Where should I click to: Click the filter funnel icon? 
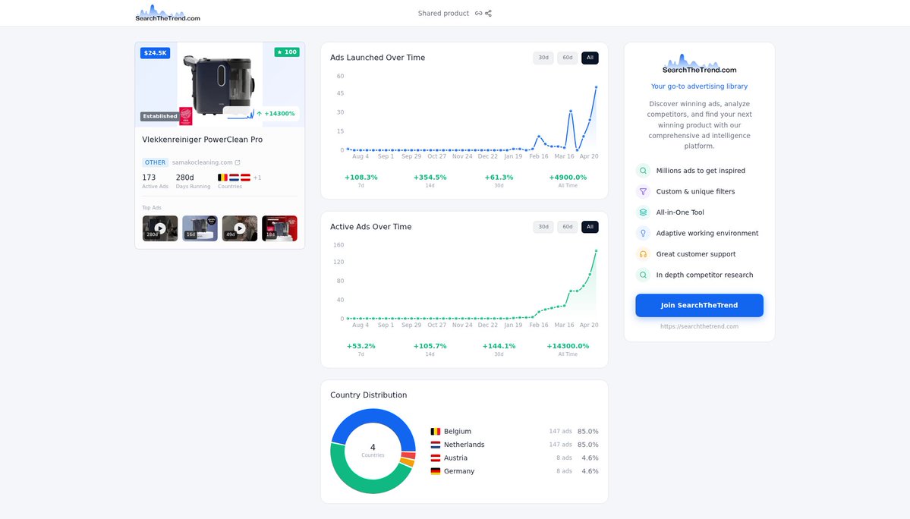(x=643, y=191)
